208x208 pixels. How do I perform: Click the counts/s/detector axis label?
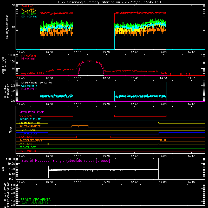(7, 27)
